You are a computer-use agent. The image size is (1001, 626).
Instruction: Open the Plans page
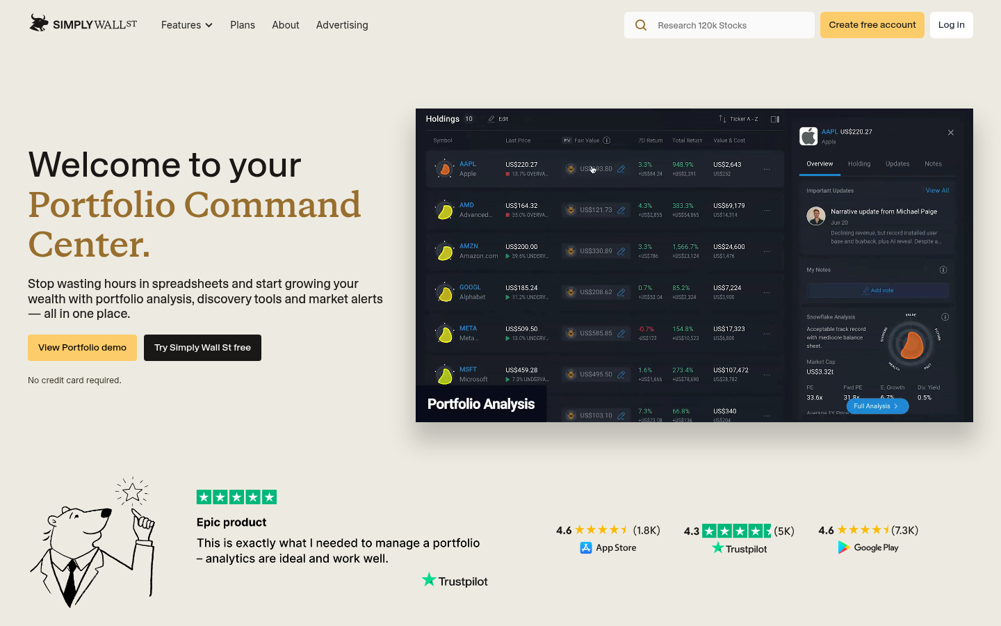click(243, 25)
